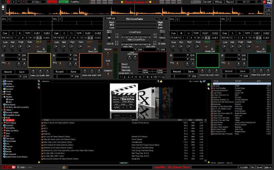The height and width of the screenshot is (170, 274).
Task: Select the first crossfader curve icon
Action: point(157,18)
